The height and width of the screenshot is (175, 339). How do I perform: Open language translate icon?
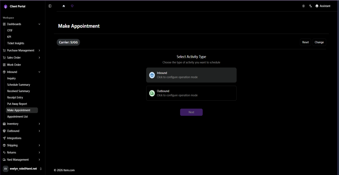311,6
